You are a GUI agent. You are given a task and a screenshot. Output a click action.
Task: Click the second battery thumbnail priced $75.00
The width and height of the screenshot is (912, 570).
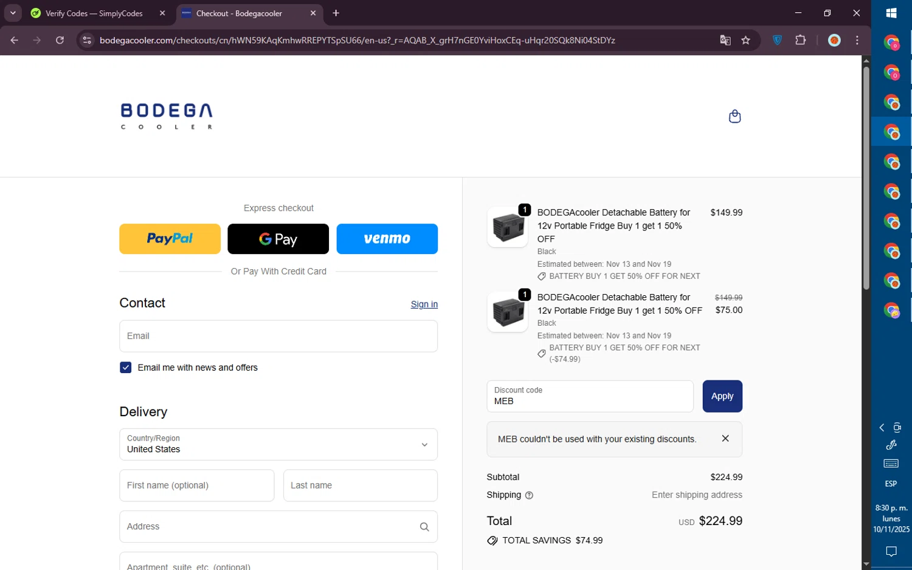(x=508, y=312)
